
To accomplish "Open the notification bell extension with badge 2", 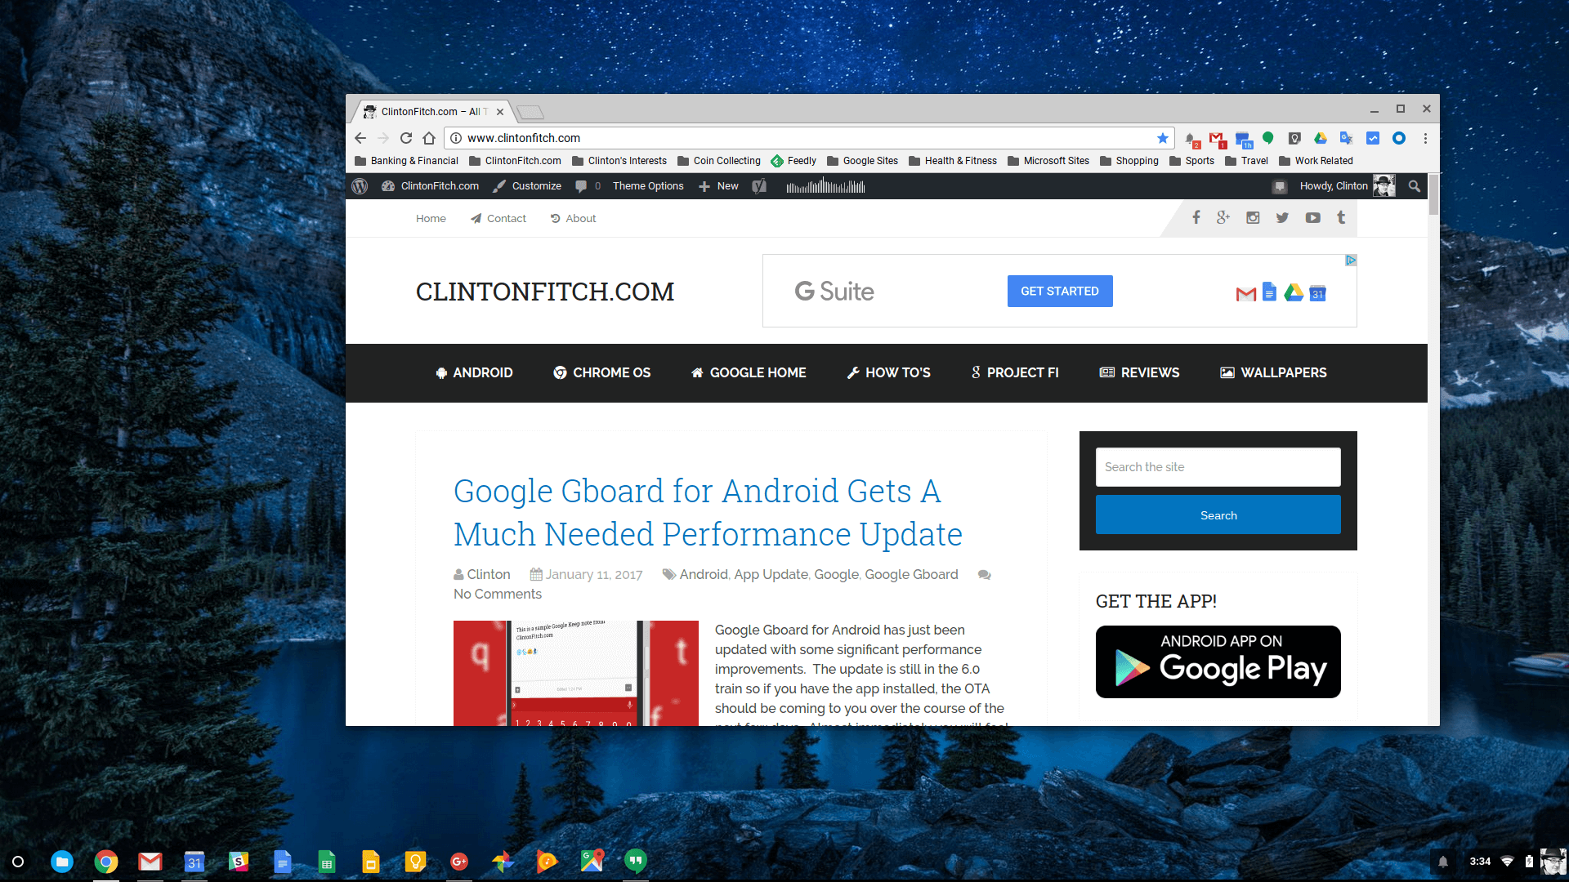I will point(1192,140).
